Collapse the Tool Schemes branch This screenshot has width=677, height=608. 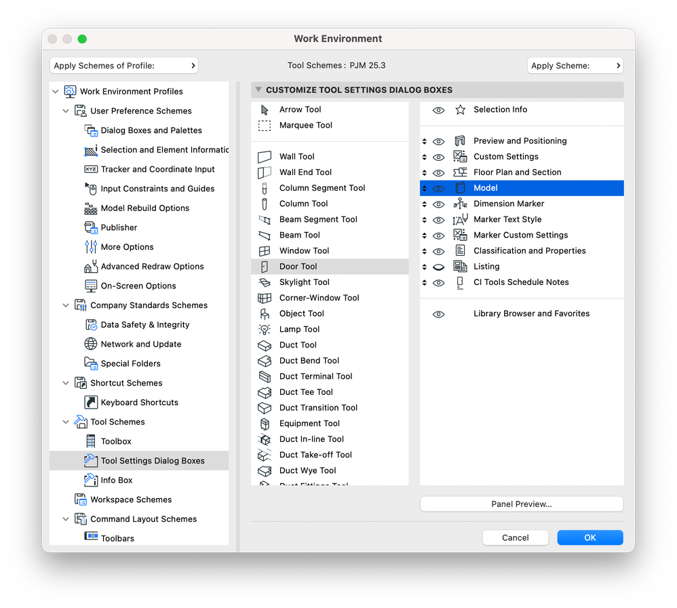(x=66, y=422)
